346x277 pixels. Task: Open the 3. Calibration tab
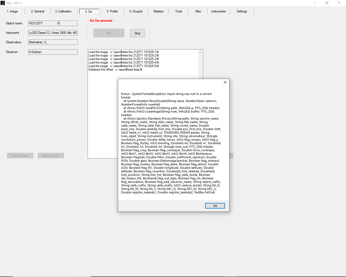(63, 11)
